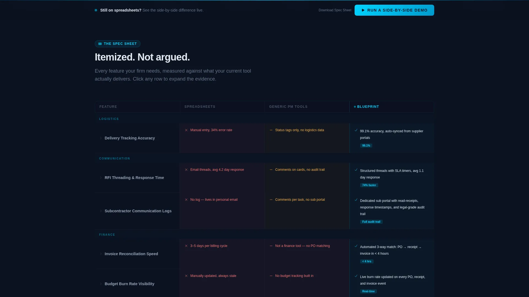The image size is (529, 297).
Task: Click the < 4 hrs badge
Action: coord(367,262)
